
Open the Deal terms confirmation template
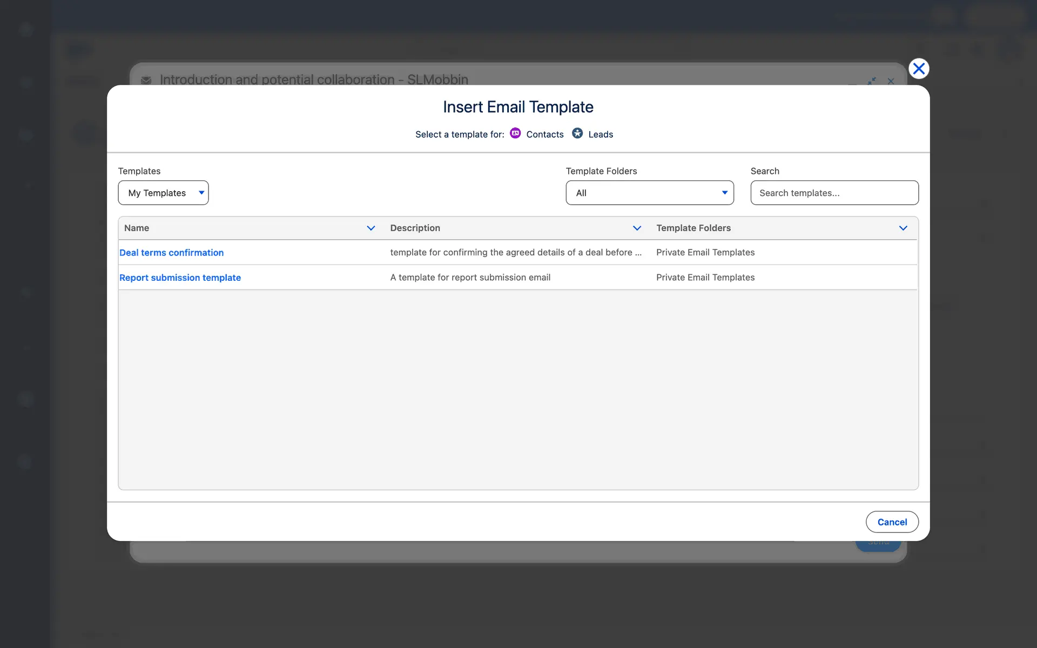(x=171, y=253)
